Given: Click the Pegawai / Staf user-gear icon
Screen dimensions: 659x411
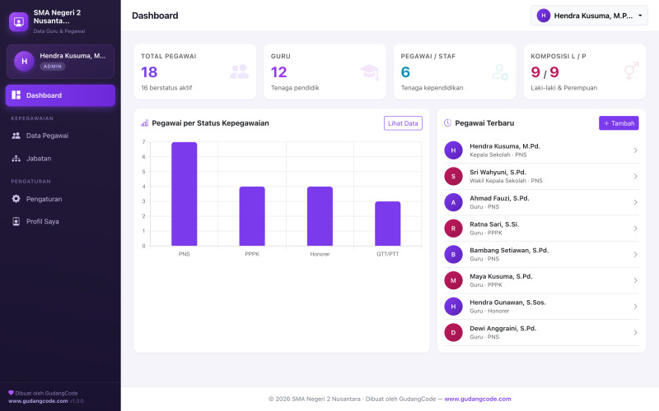Looking at the screenshot, I should pos(500,72).
